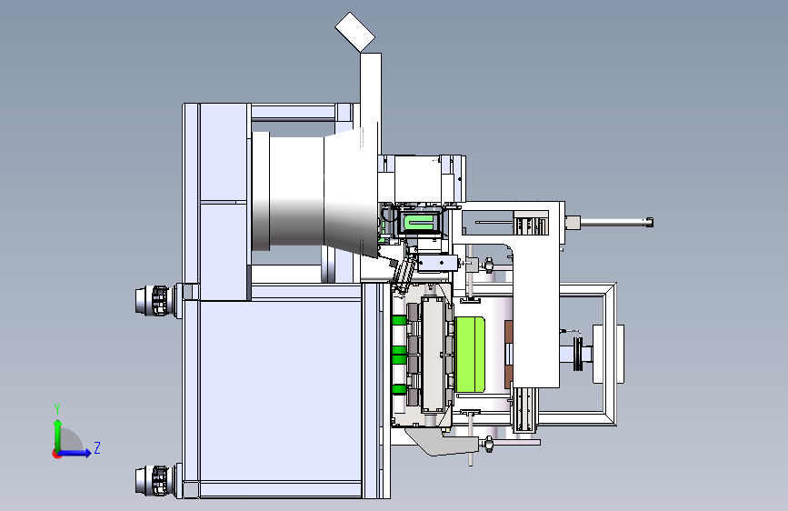Select the big bright green block

(471, 355)
